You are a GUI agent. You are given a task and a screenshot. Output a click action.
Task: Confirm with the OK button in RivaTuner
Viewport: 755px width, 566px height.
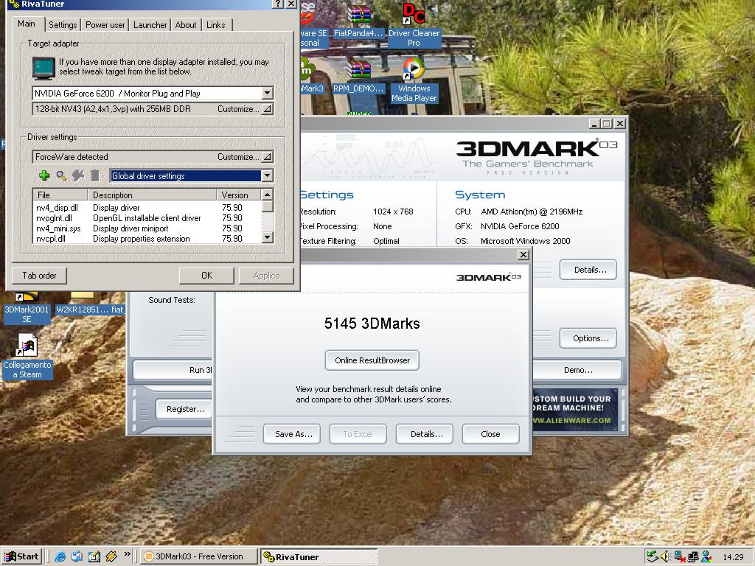click(206, 276)
